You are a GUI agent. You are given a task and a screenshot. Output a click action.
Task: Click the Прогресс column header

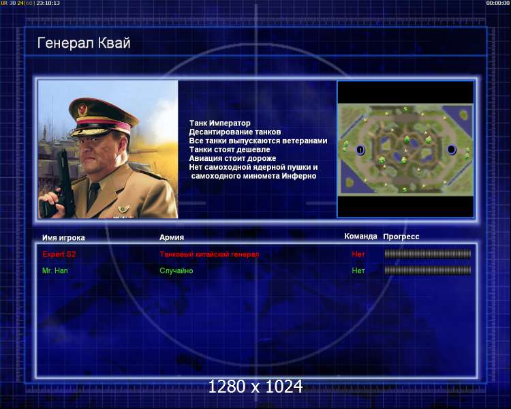click(401, 237)
